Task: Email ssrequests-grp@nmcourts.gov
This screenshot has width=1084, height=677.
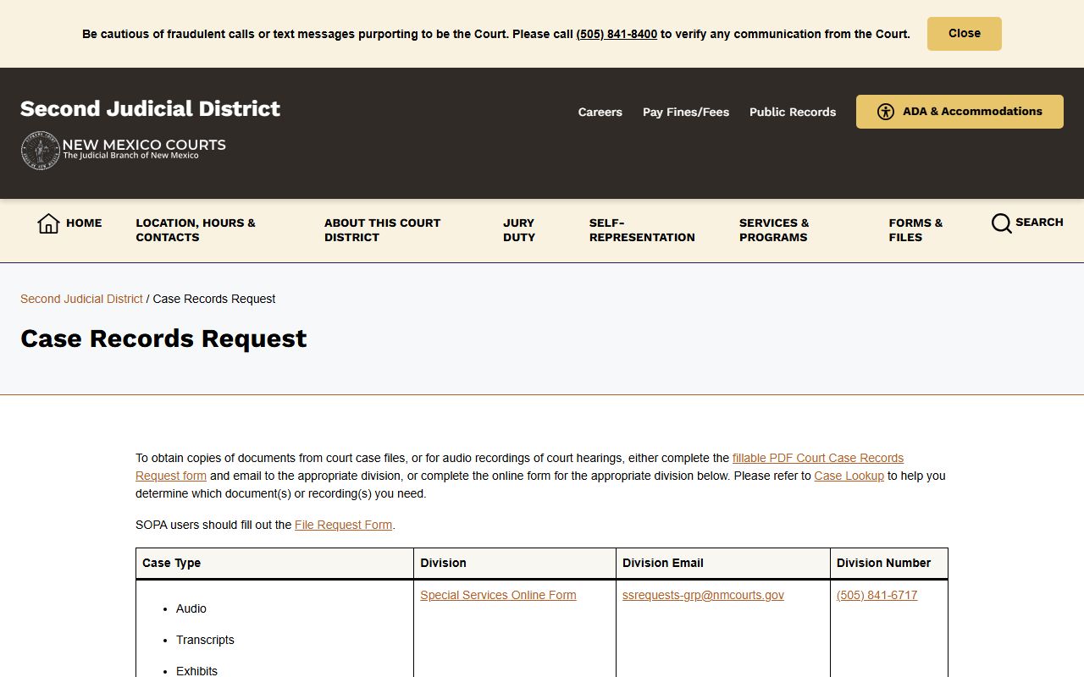Action: point(703,595)
